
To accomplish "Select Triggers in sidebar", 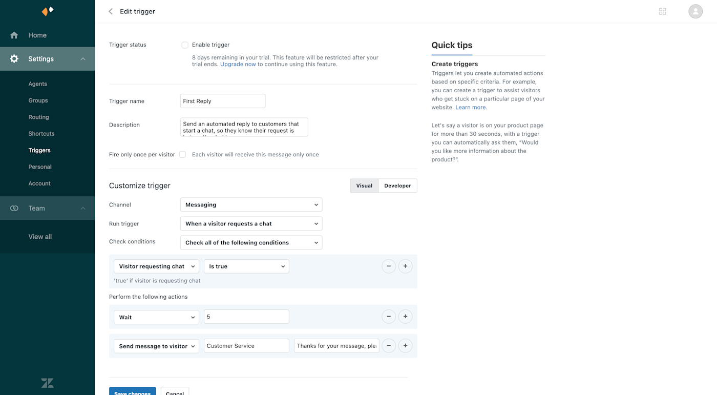I will tap(39, 151).
